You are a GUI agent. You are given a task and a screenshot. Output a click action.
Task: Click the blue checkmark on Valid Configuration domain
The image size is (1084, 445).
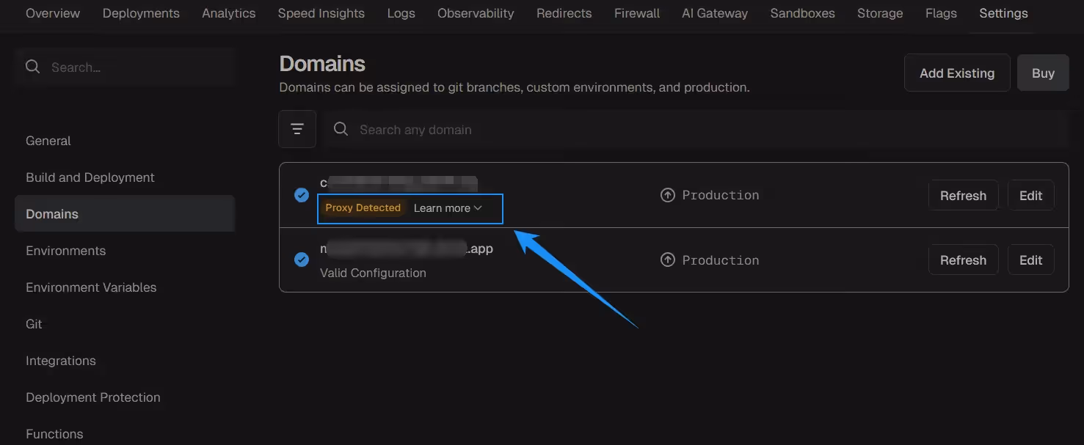(x=301, y=260)
